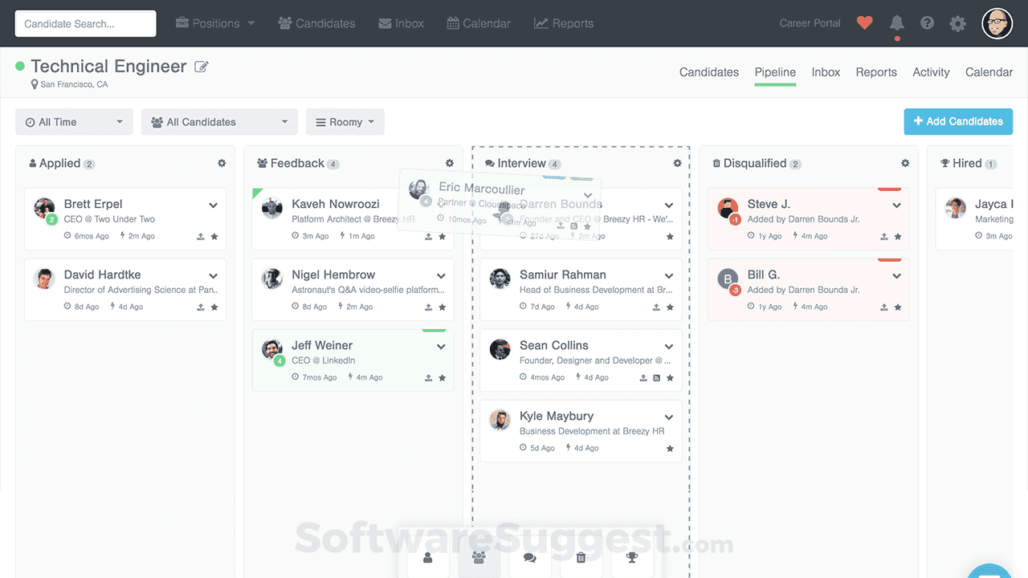Image resolution: width=1028 pixels, height=578 pixels.
Task: Star Samiur Rahman's card
Action: point(671,307)
